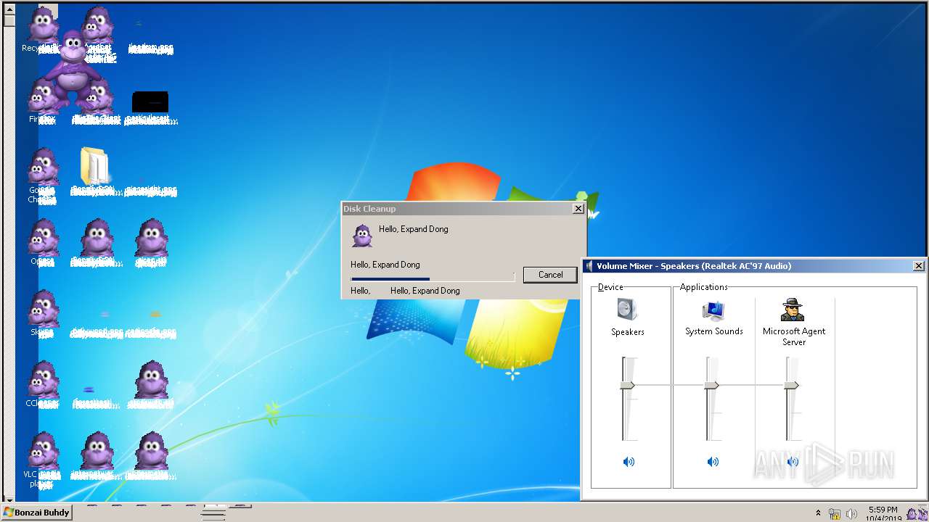Click the Bonzi icon in system tray
929x522 pixels.
[x=913, y=513]
